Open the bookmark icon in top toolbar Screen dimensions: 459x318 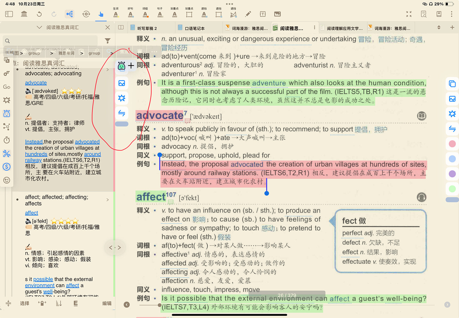click(x=439, y=14)
